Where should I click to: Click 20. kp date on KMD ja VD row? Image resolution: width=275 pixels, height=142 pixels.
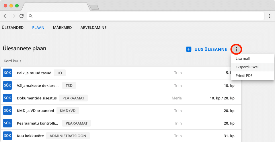coord(229,111)
